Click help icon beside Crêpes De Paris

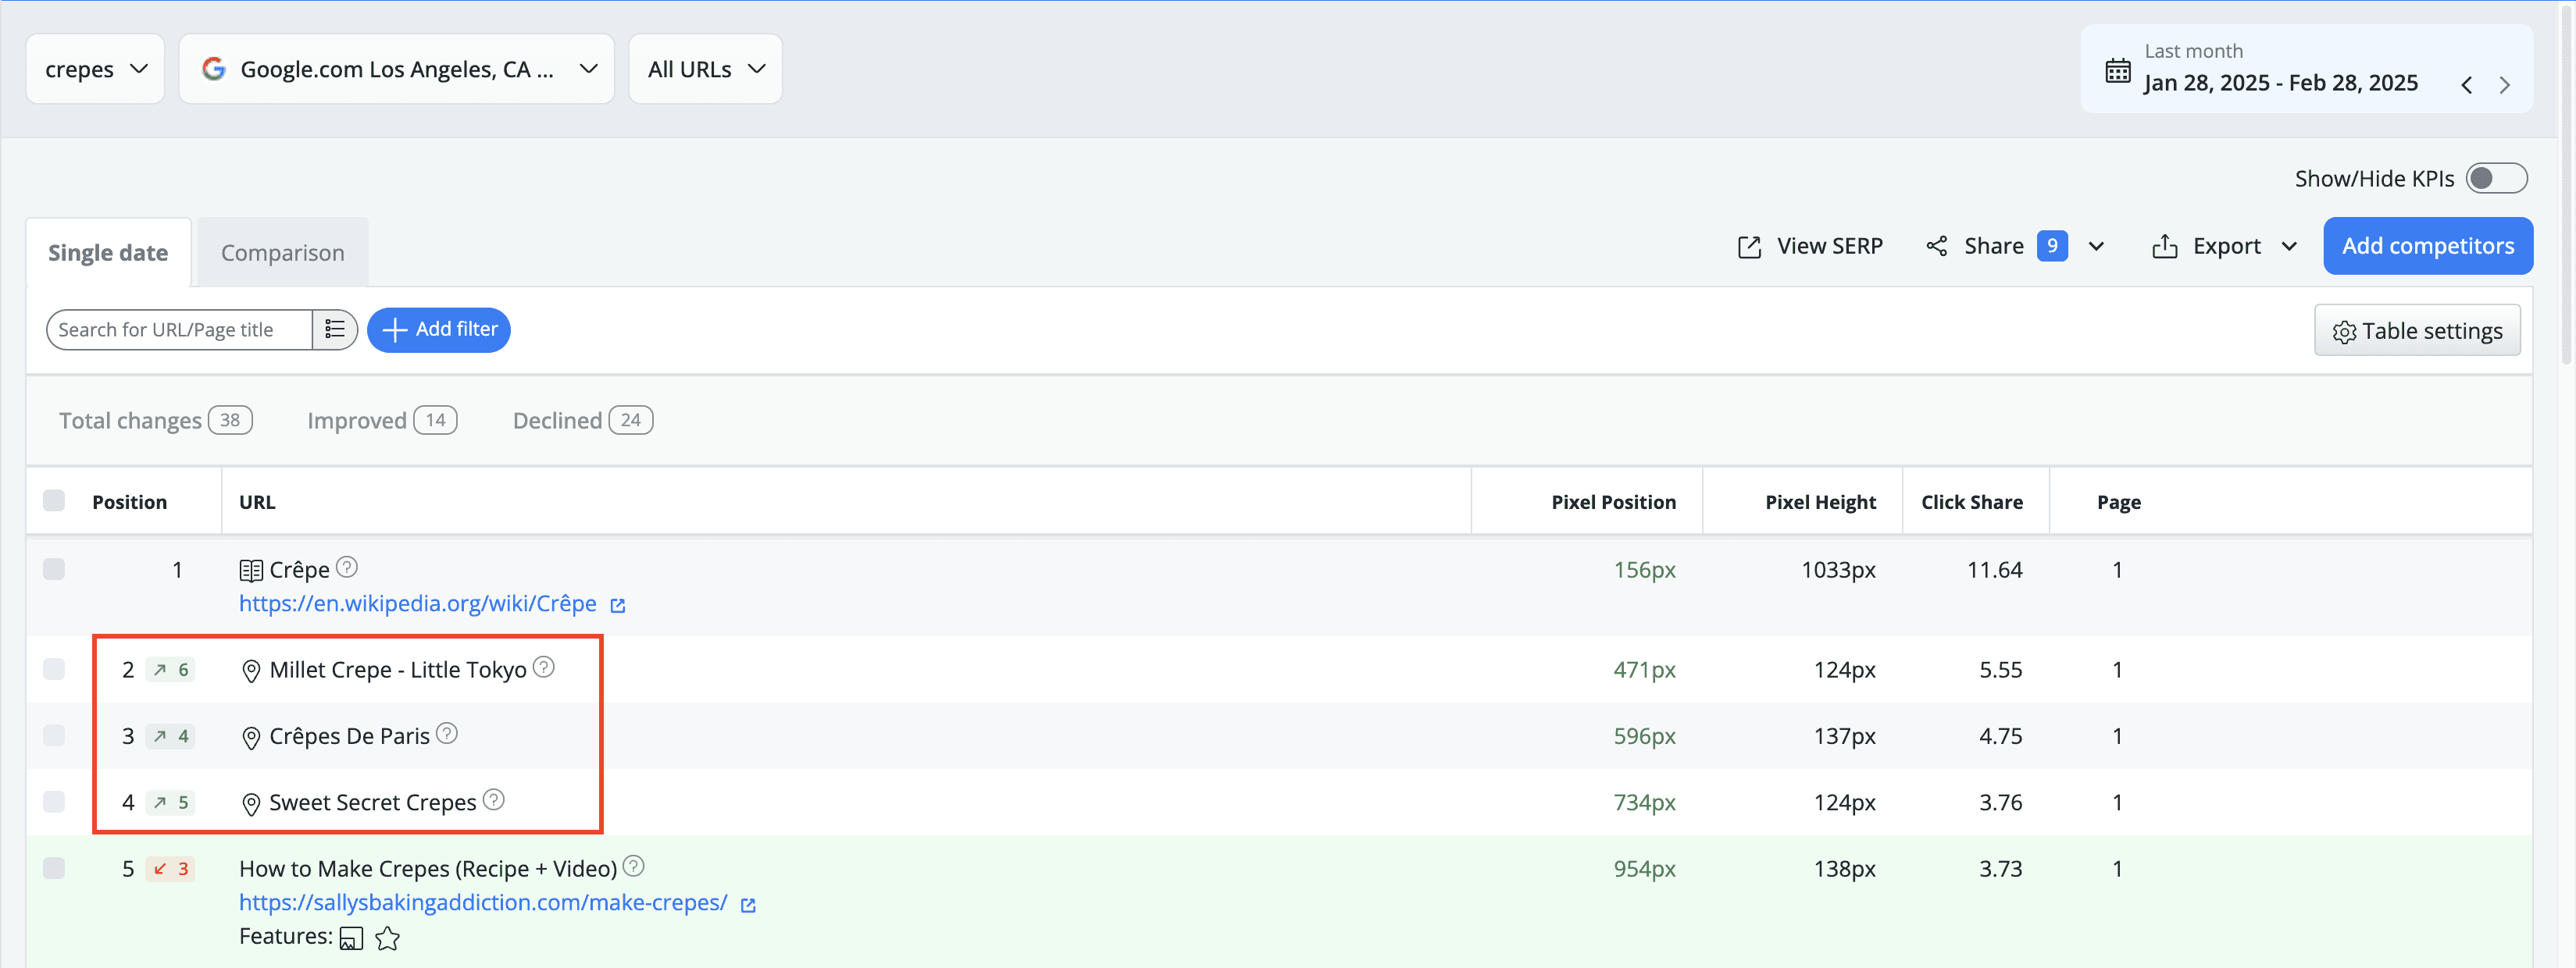447,735
